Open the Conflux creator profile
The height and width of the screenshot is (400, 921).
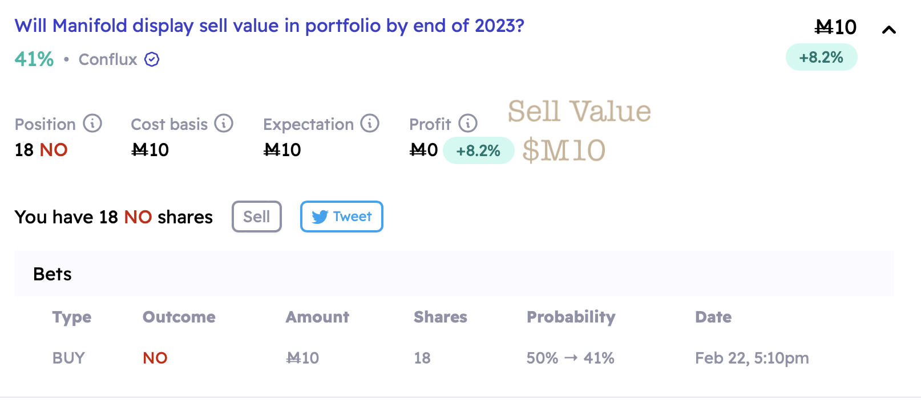click(108, 59)
